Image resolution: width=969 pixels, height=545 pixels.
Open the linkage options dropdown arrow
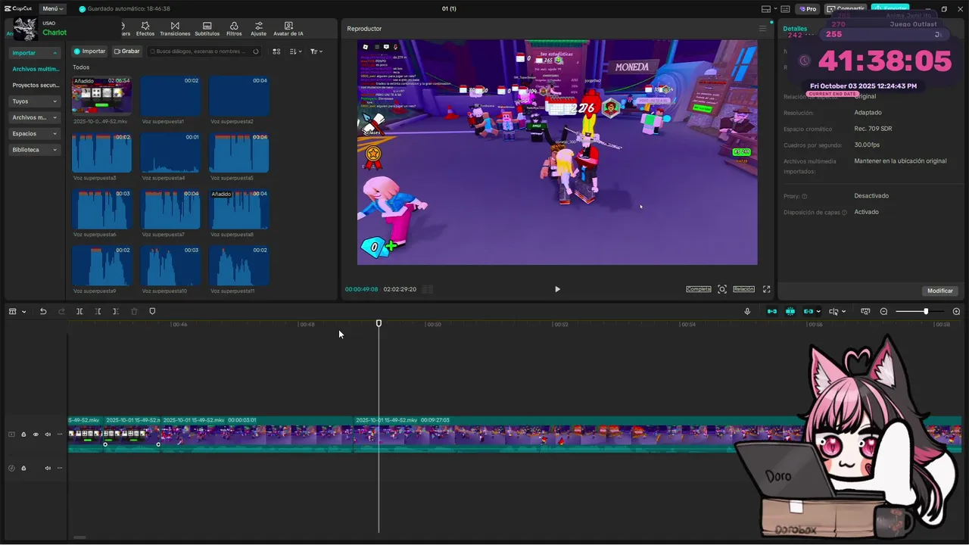[818, 311]
